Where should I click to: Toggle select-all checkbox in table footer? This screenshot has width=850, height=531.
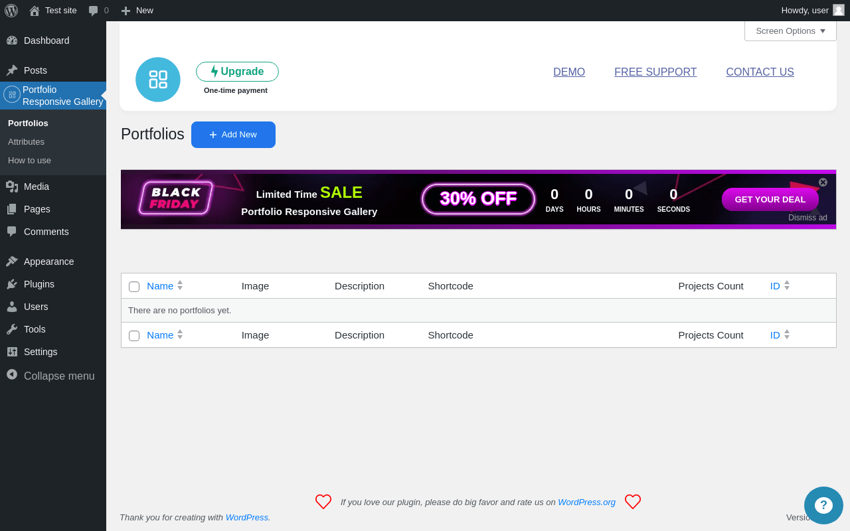pyautogui.click(x=134, y=336)
